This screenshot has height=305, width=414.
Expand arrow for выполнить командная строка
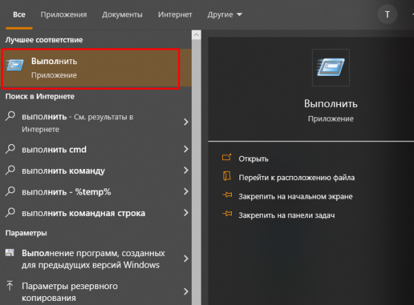coord(186,213)
